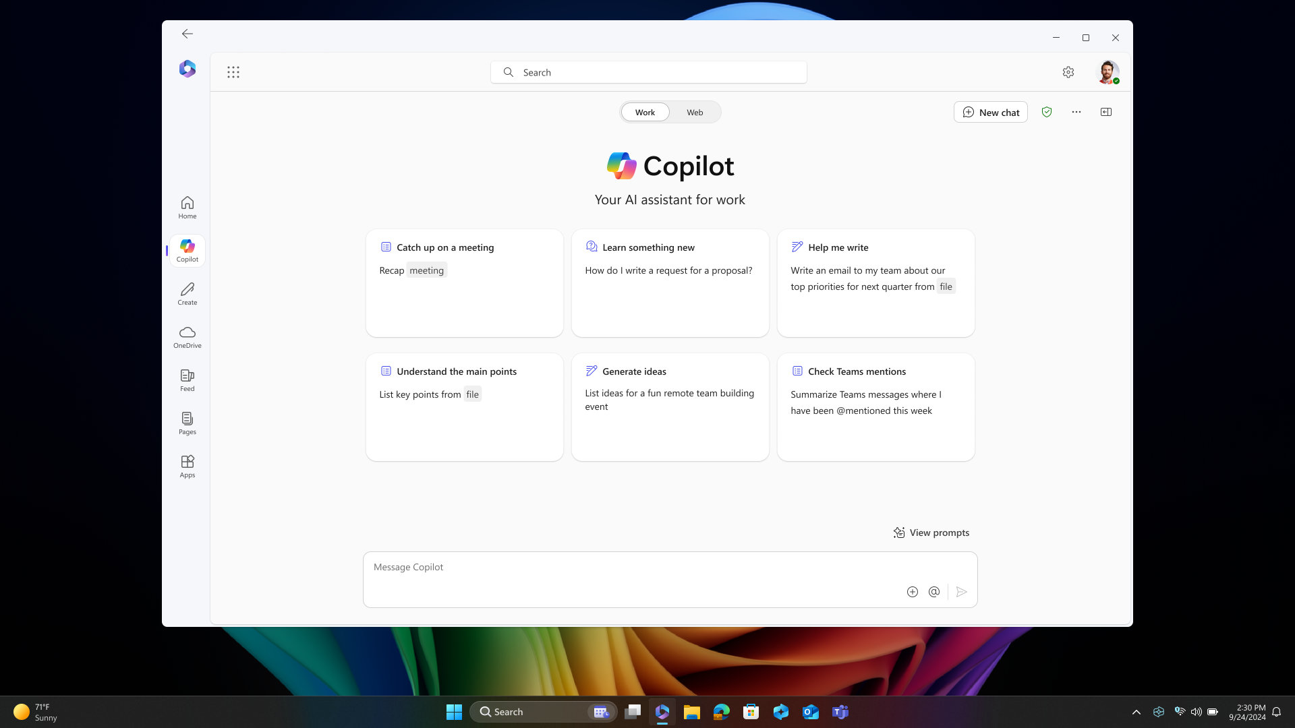Open View prompts link

coord(930,532)
